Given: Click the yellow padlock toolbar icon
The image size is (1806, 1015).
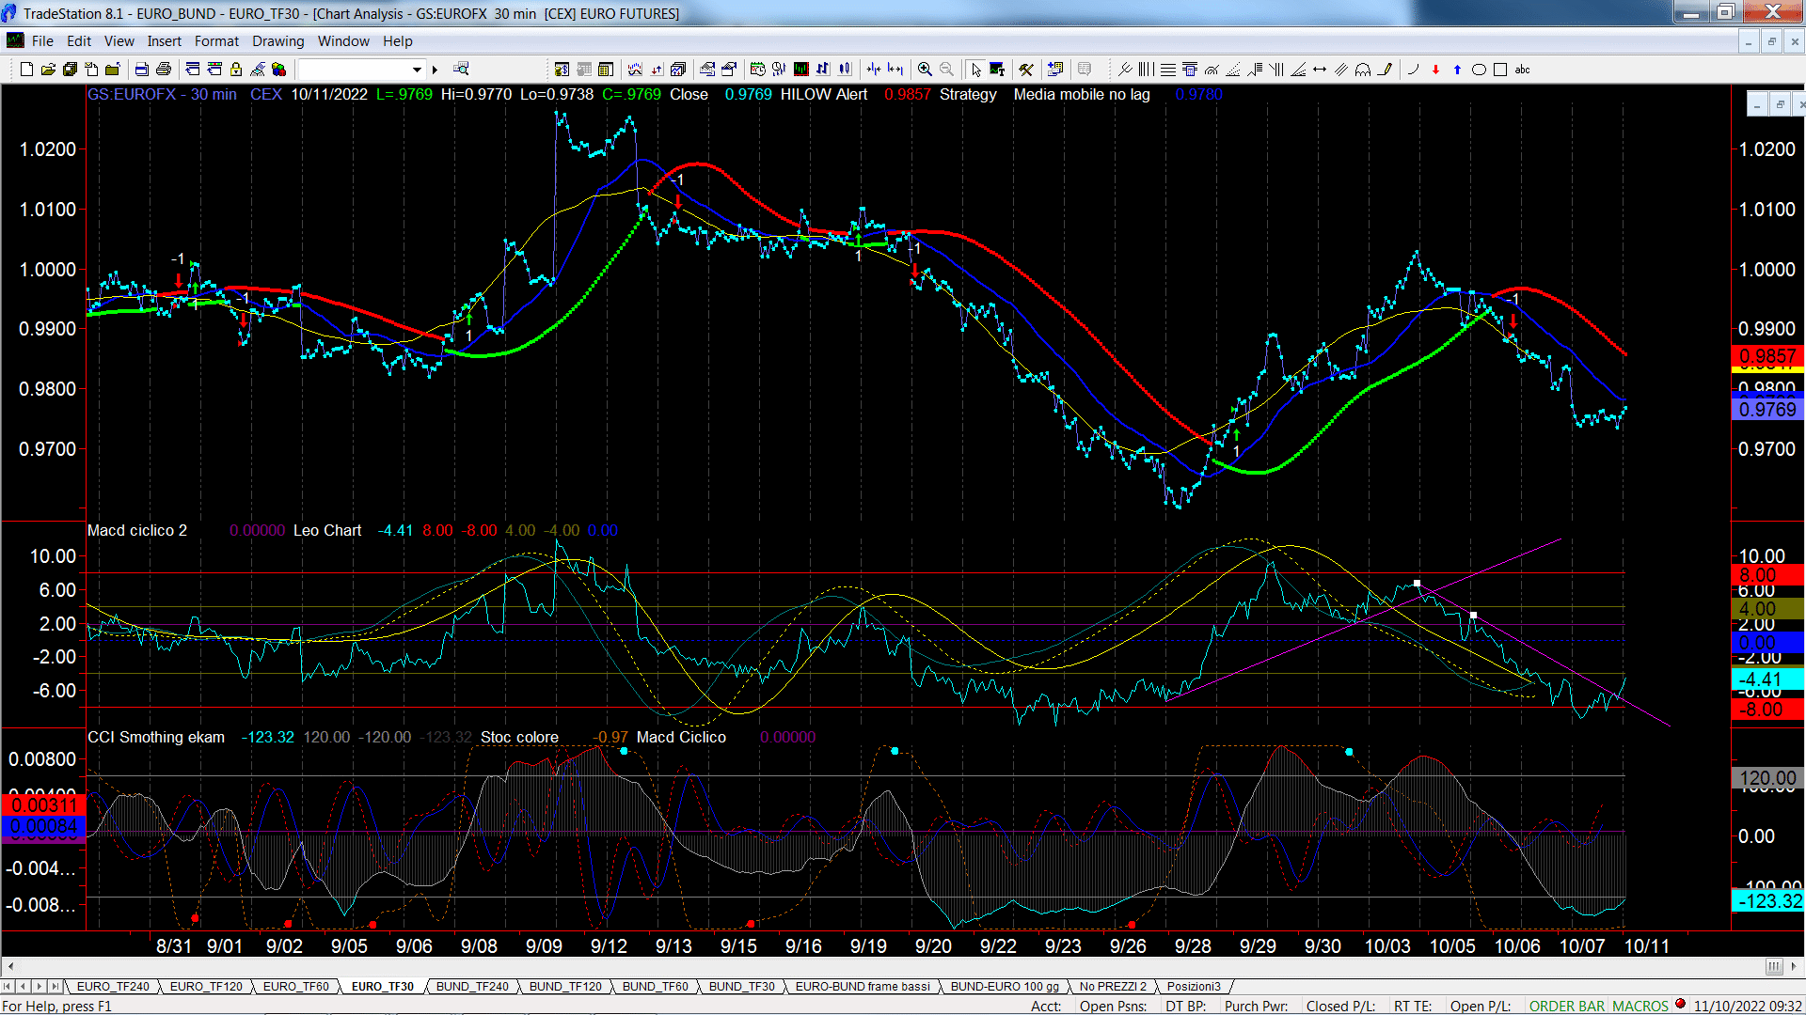Looking at the screenshot, I should [236, 70].
